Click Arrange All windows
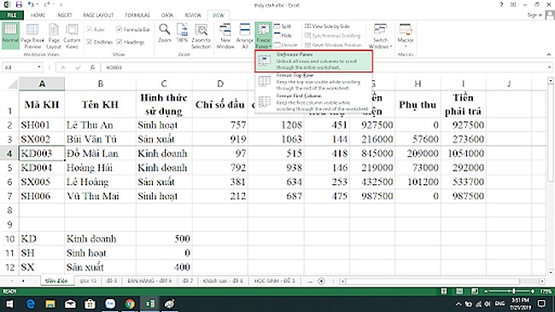555x312 pixels. (x=244, y=36)
